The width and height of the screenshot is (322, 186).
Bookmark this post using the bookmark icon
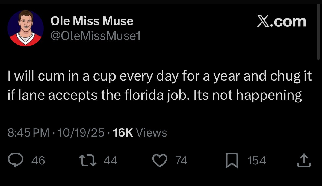click(231, 161)
